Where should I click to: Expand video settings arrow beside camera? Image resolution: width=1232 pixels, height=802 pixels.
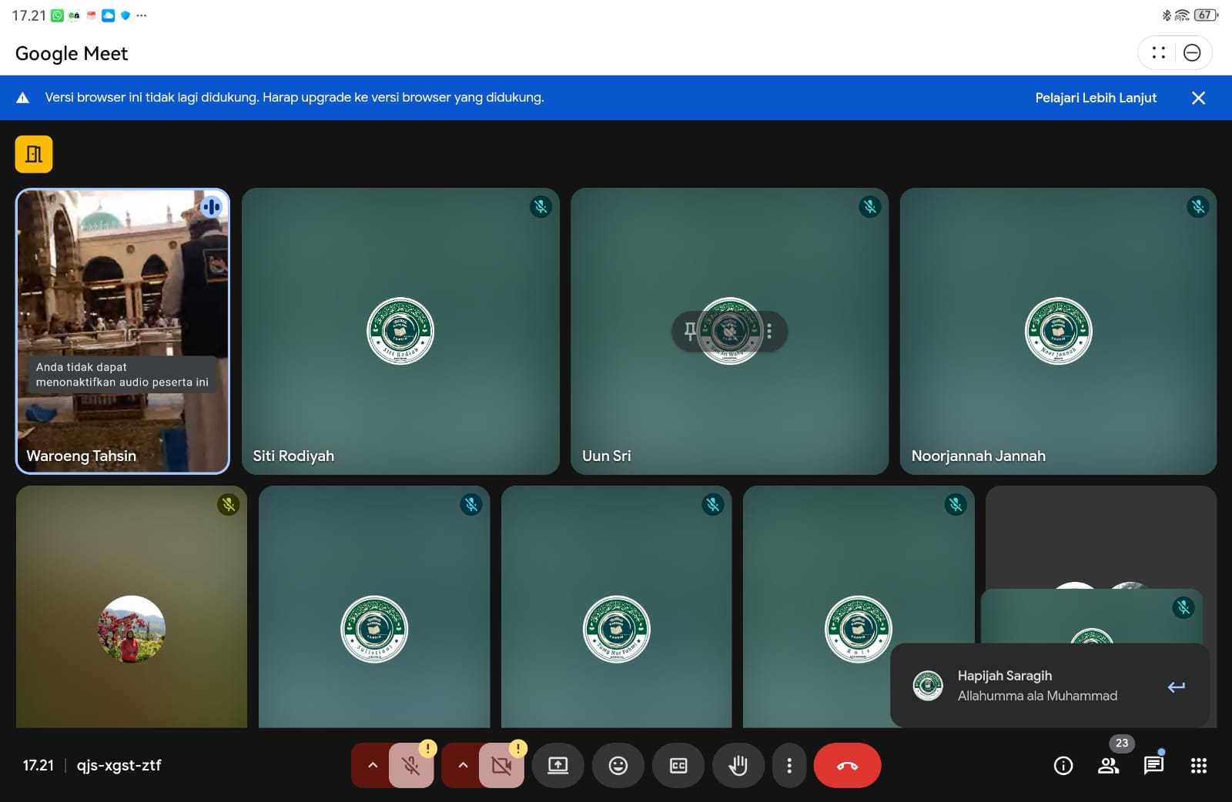click(463, 765)
